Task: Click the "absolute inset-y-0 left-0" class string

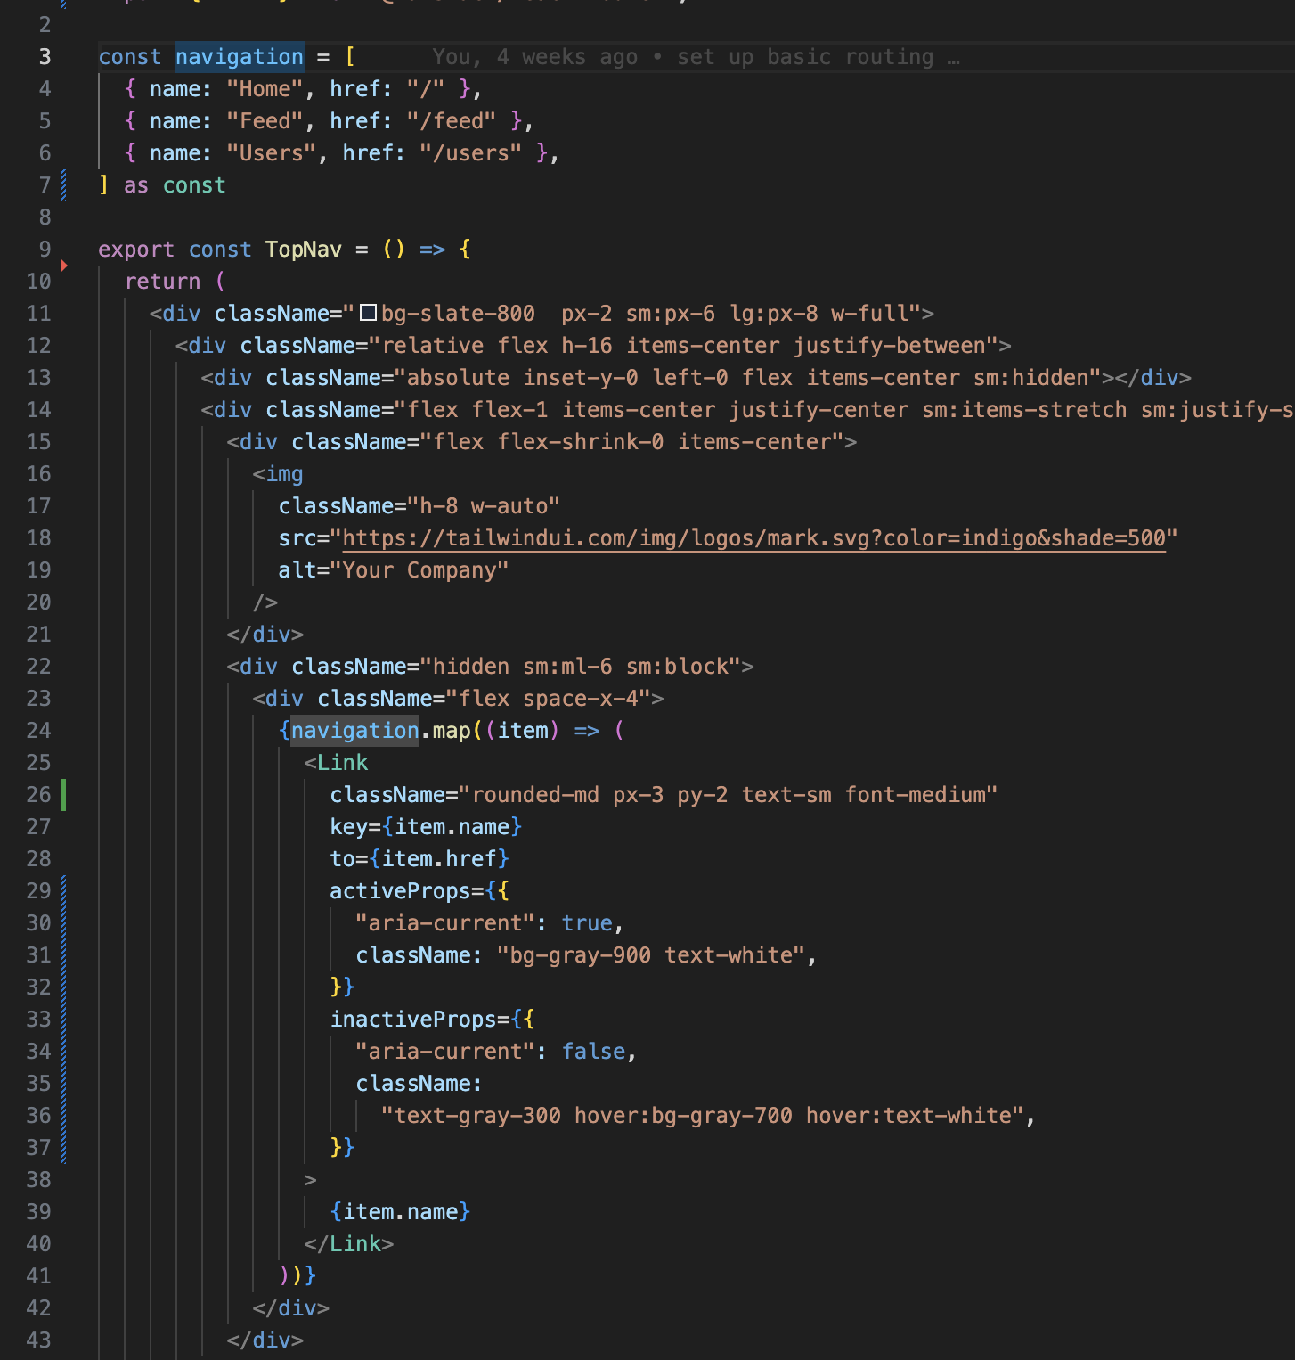Action: click(748, 378)
